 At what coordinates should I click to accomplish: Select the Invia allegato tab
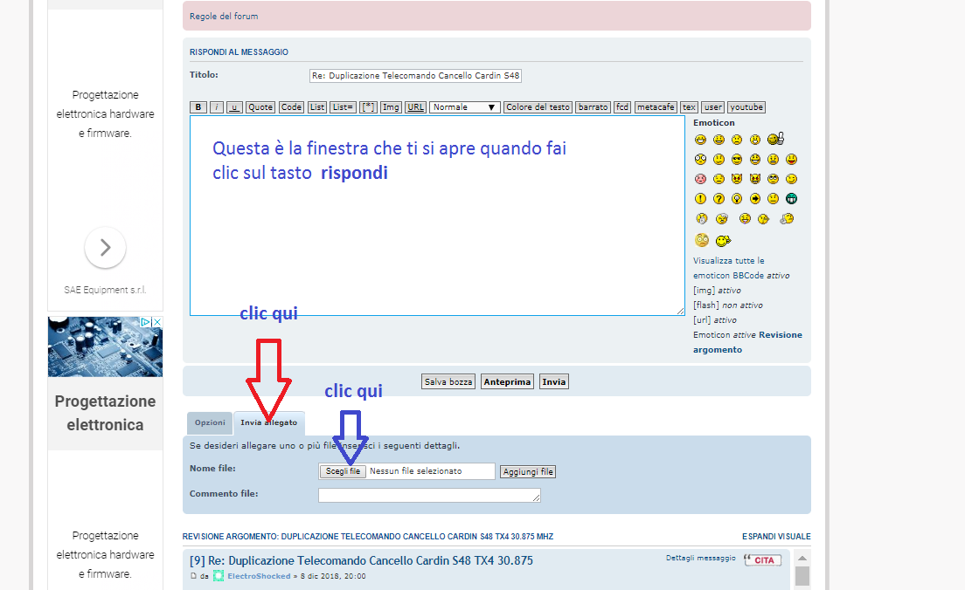(x=268, y=422)
